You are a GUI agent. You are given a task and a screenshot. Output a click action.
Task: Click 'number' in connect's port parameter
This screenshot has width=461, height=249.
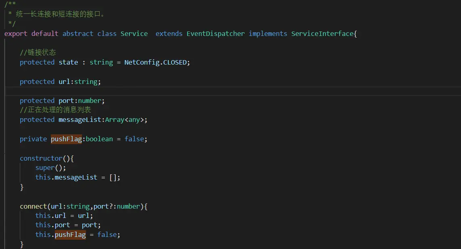(128, 206)
